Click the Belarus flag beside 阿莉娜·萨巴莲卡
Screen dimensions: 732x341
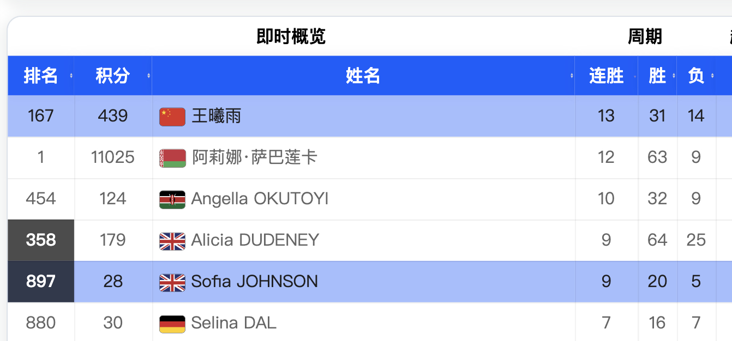(172, 157)
